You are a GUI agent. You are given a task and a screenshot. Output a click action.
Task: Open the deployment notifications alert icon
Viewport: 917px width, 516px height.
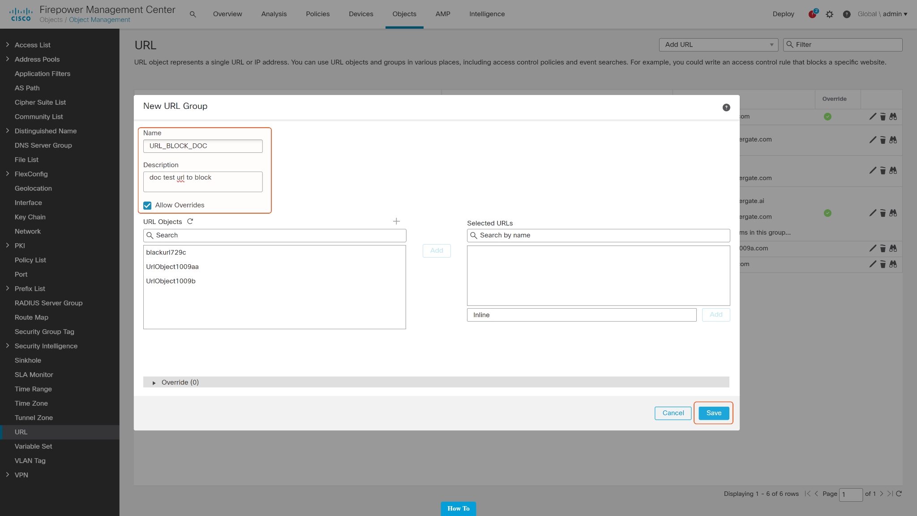pyautogui.click(x=813, y=14)
